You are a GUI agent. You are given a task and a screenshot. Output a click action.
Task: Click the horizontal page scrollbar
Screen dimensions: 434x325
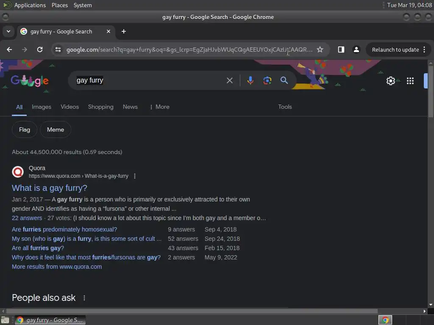pyautogui.click(x=192, y=311)
